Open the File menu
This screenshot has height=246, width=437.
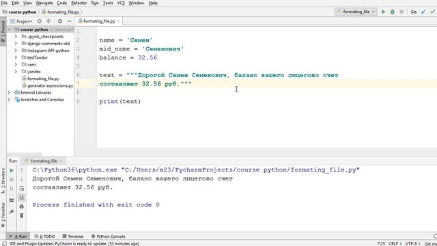pos(4,3)
